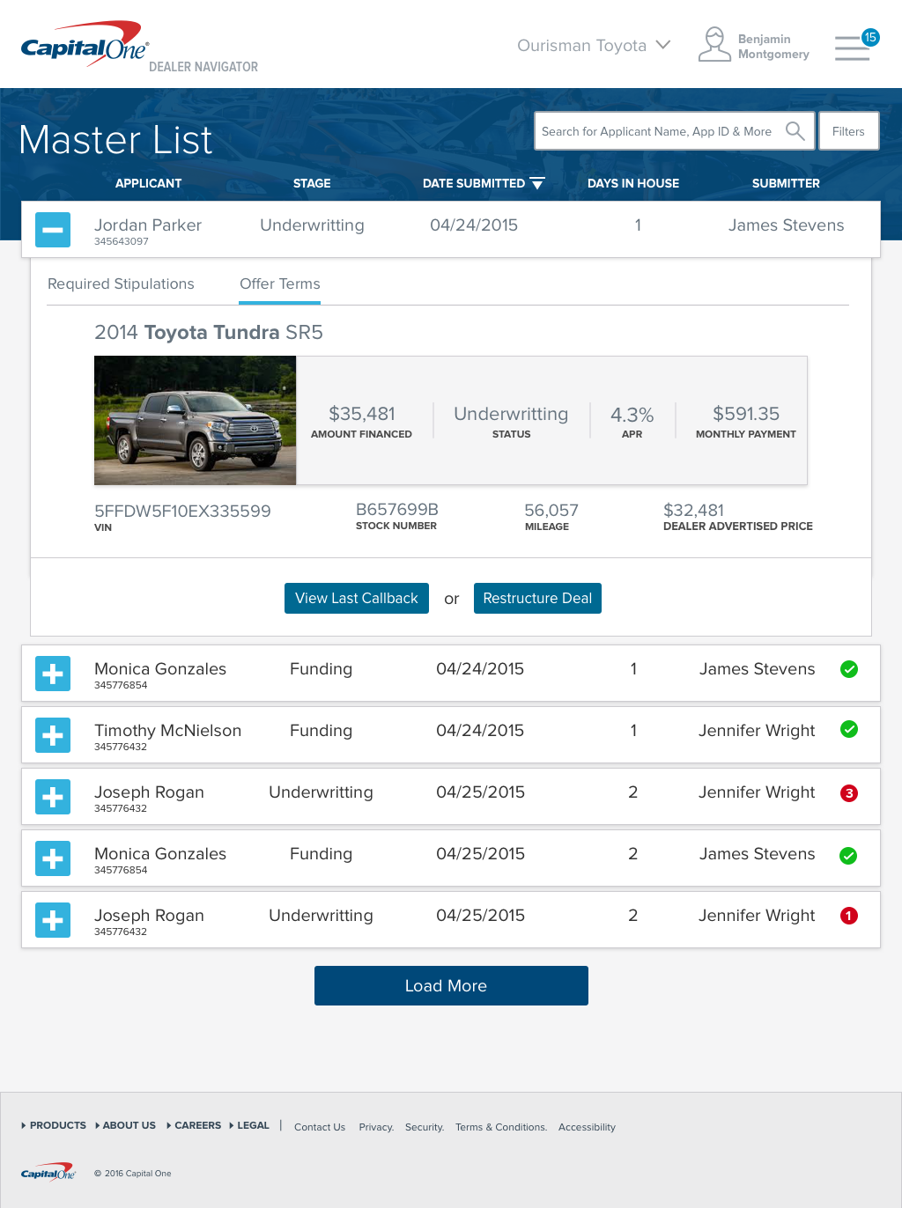Image resolution: width=902 pixels, height=1208 pixels.
Task: Click 2014 Toyota Tundra SR5 heading
Action: pyautogui.click(x=209, y=332)
